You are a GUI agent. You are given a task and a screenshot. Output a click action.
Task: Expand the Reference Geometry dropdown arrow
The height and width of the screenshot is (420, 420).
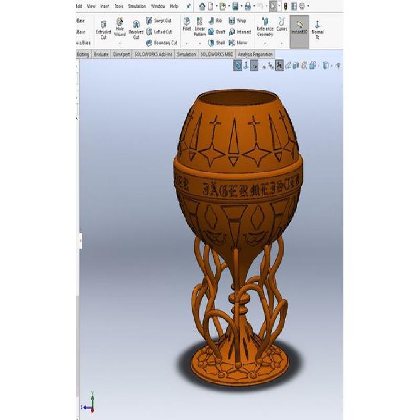pyautogui.click(x=265, y=44)
